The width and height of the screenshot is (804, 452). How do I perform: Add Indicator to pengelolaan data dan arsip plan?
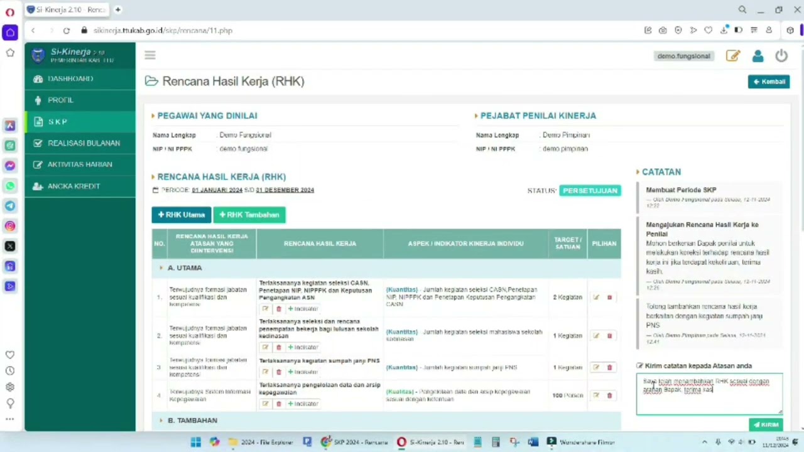303,404
